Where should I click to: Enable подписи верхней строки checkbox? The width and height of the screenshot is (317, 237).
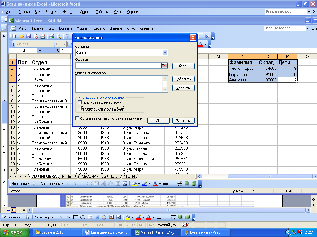80,102
